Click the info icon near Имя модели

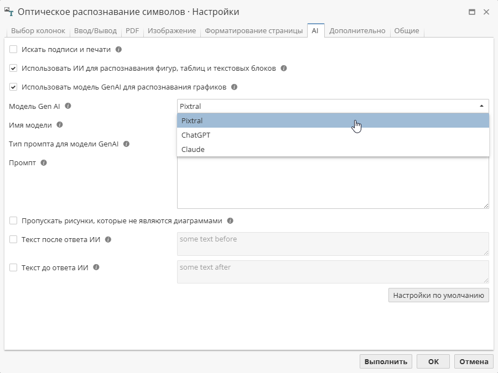(x=59, y=125)
